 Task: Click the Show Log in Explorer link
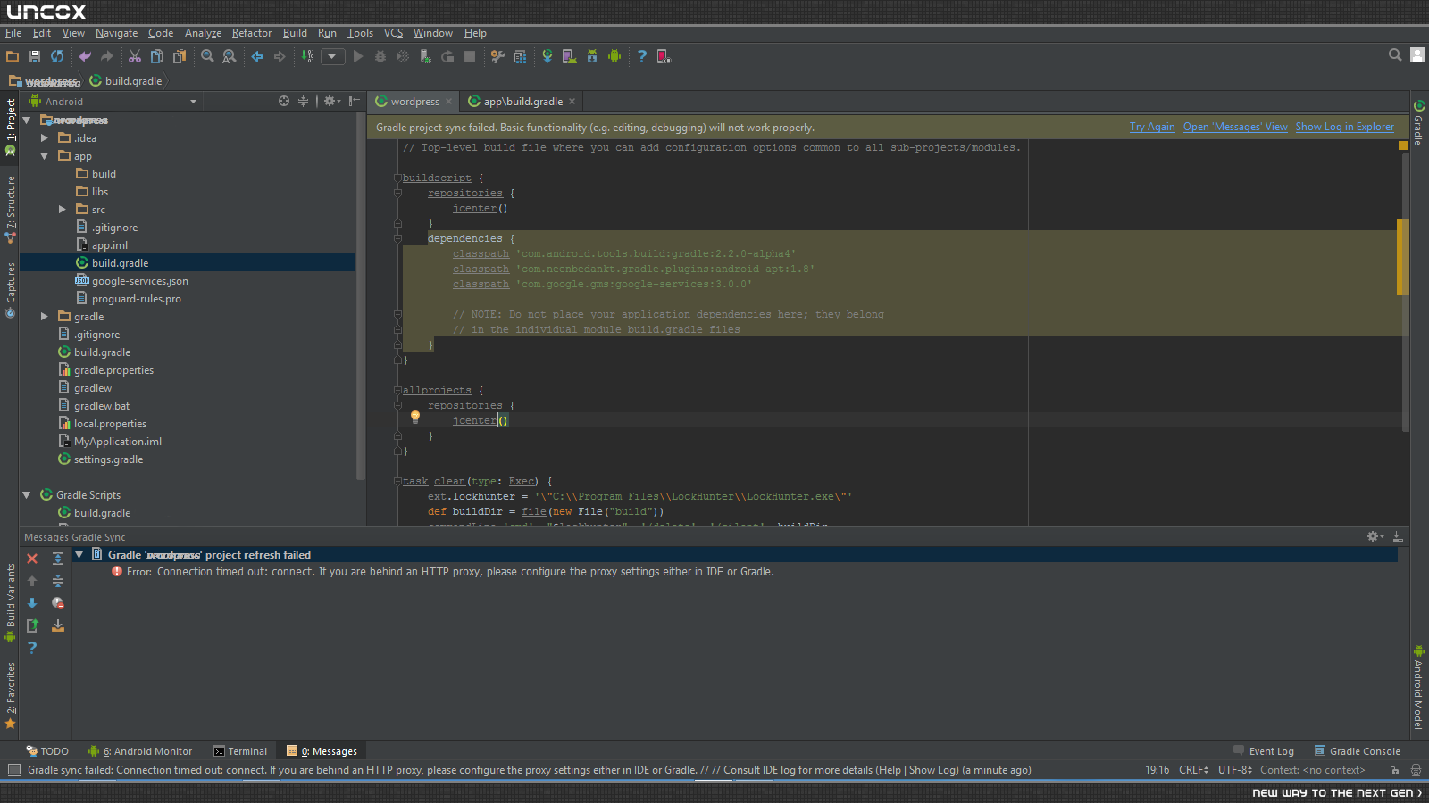click(1345, 127)
